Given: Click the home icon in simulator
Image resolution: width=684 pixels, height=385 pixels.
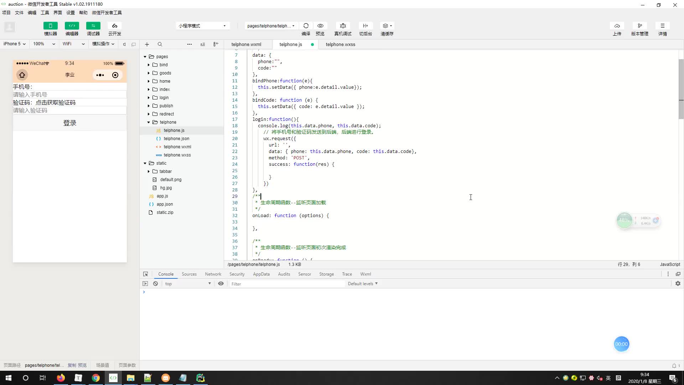Looking at the screenshot, I should pos(22,75).
